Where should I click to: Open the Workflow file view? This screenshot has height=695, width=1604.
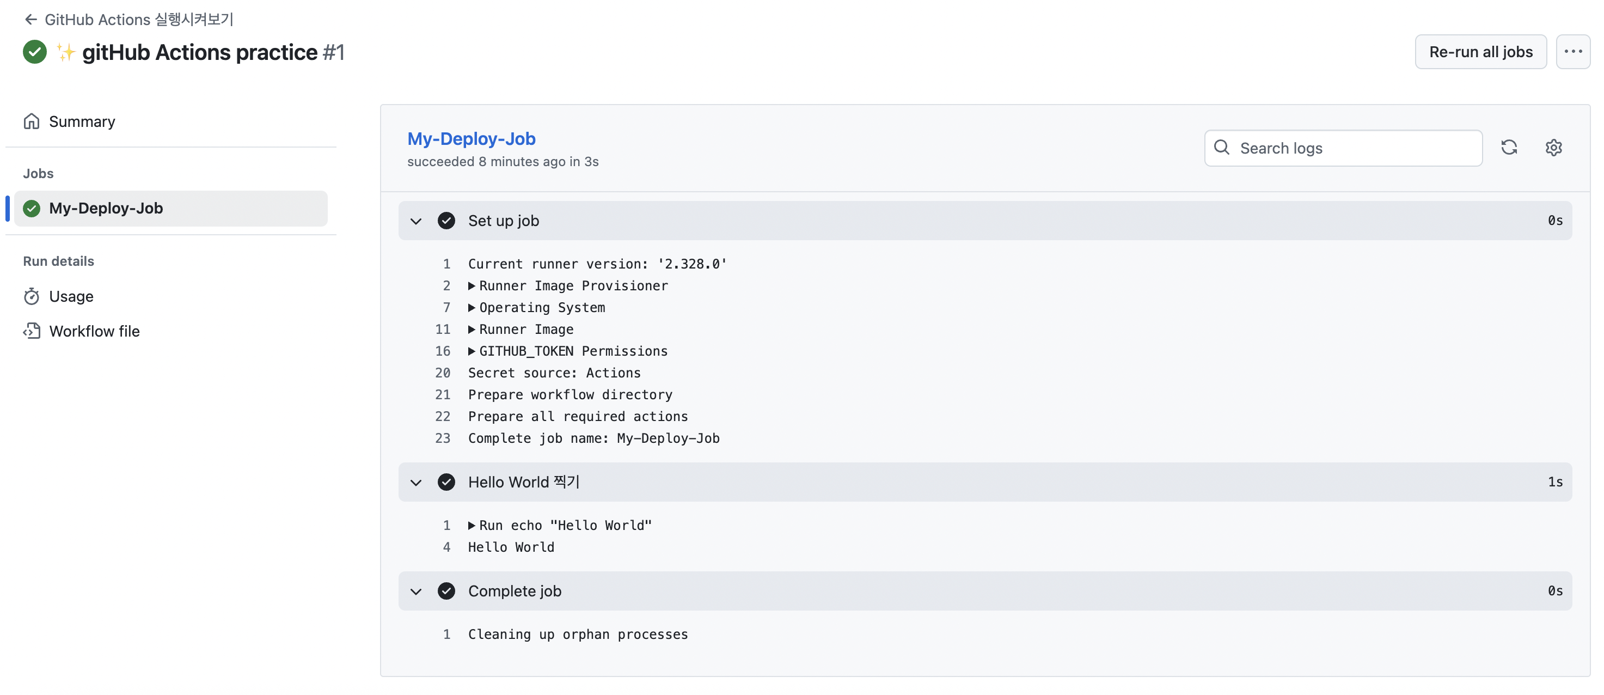click(x=94, y=331)
